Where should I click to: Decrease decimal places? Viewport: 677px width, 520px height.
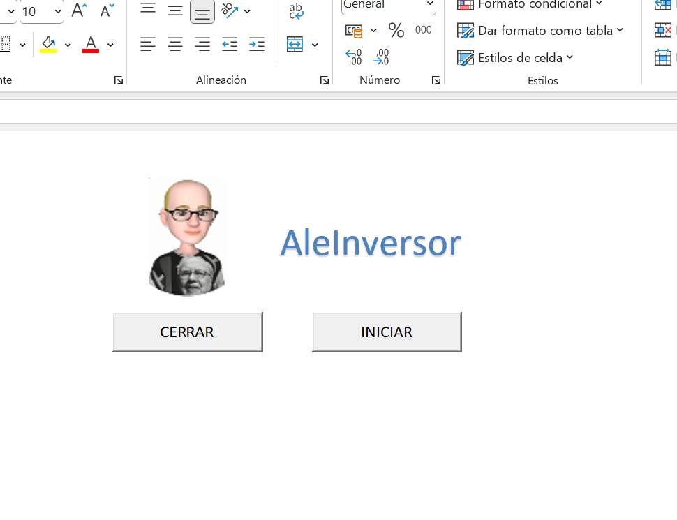click(x=381, y=57)
